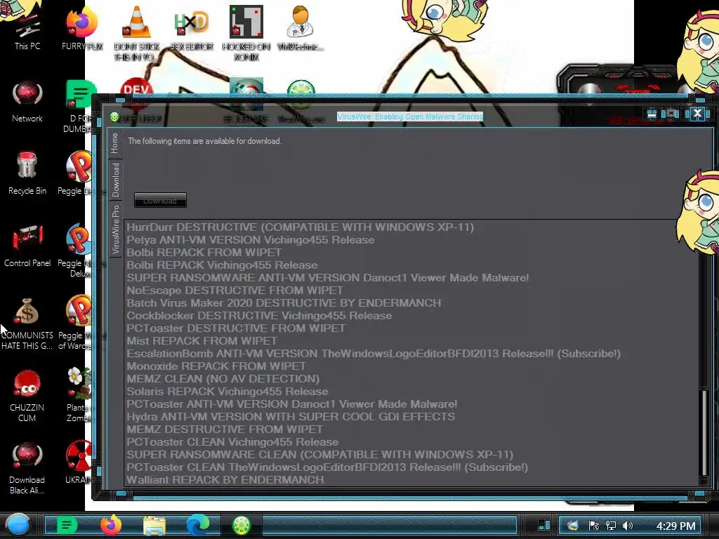This screenshot has height=539, width=719.
Task: Open the Network desktop icon
Action: point(27,102)
